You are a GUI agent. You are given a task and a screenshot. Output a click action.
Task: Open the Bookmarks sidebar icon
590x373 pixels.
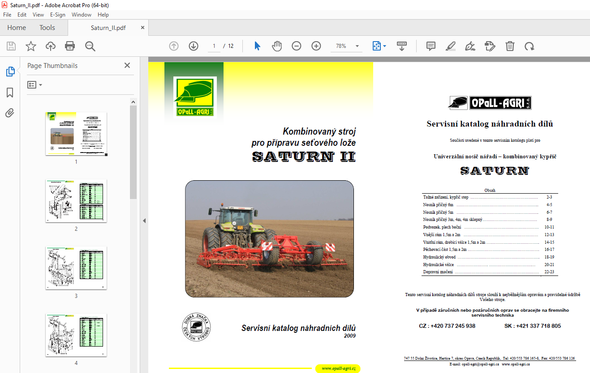coord(10,93)
